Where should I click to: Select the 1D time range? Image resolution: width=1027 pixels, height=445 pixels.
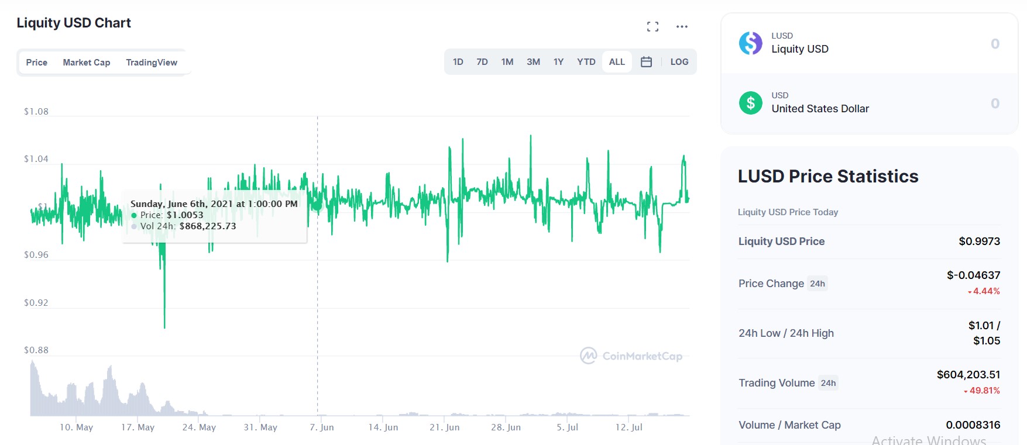coord(458,62)
